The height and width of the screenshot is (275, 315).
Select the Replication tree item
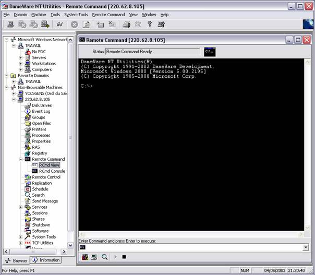42,183
